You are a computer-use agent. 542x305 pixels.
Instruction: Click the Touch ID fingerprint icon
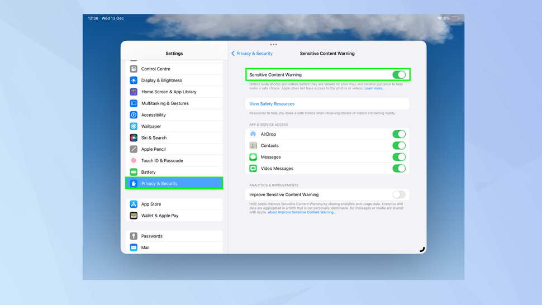click(134, 160)
